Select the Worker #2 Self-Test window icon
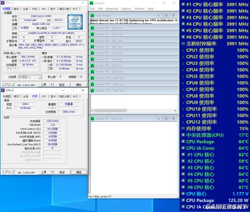Viewport: 250px width, 212px height. click(92, 28)
